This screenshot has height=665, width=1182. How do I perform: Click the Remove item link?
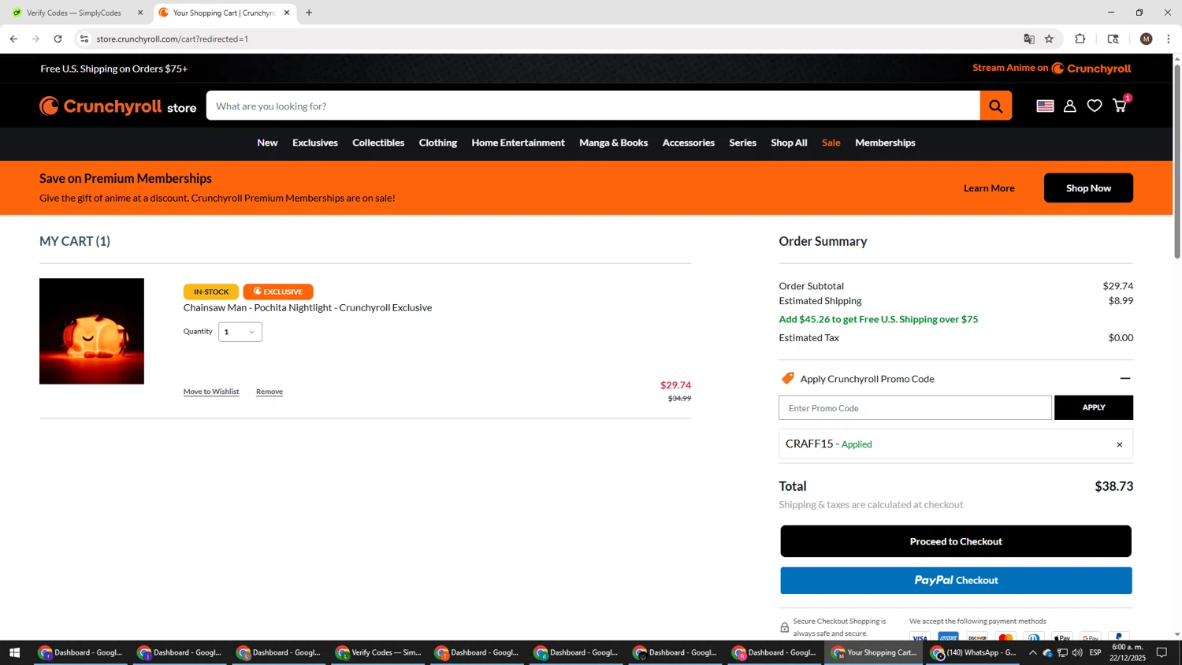[x=269, y=392]
